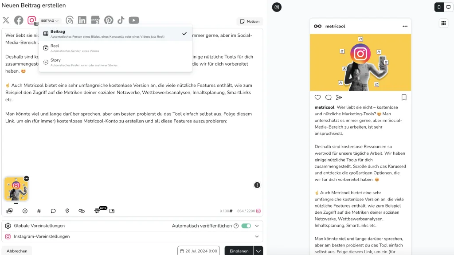Choose Story from the post type menu
The width and height of the screenshot is (454, 255).
coord(55,62)
